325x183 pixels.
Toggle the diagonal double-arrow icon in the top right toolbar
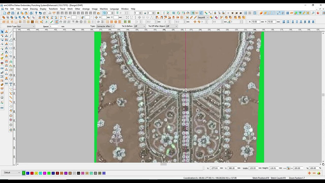pyautogui.click(x=279, y=13)
